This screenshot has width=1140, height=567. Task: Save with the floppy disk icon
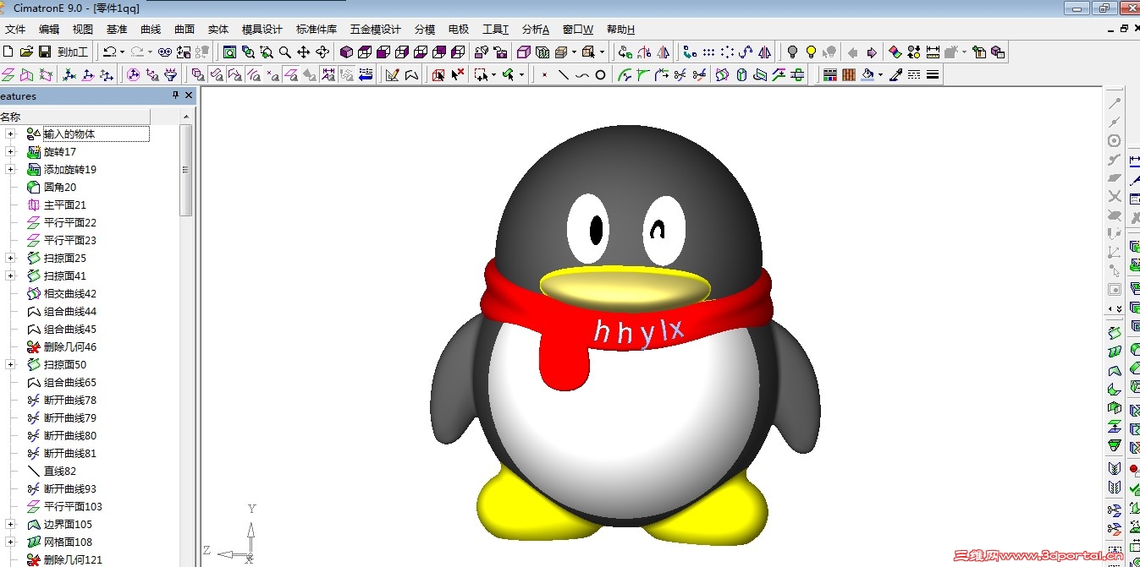[45, 52]
